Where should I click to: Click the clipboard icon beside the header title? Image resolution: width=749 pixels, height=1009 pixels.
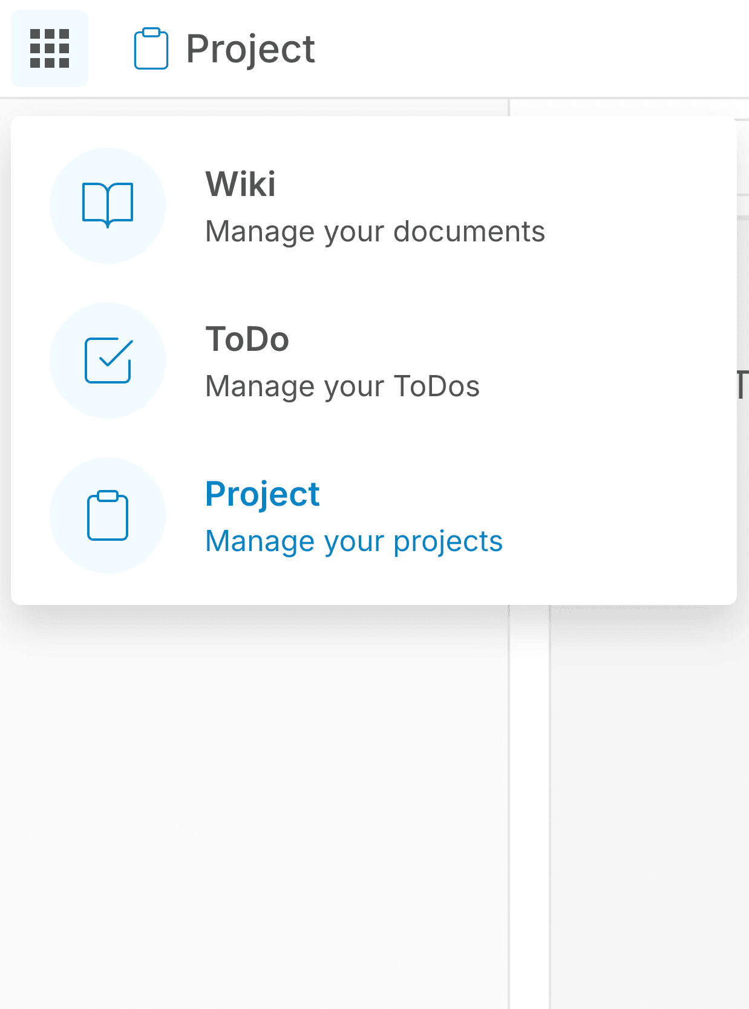point(151,48)
